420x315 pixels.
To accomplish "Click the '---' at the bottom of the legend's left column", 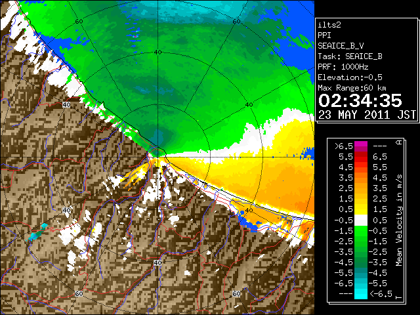I will 346,293.
